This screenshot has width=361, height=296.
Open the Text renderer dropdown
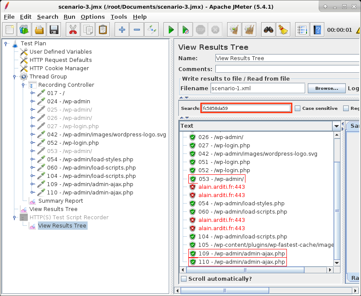pos(336,126)
